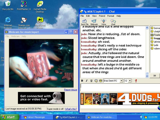Screen dimensions: 160x120
Task: Select user rubens in chat user list
Action: [x=155, y=48]
